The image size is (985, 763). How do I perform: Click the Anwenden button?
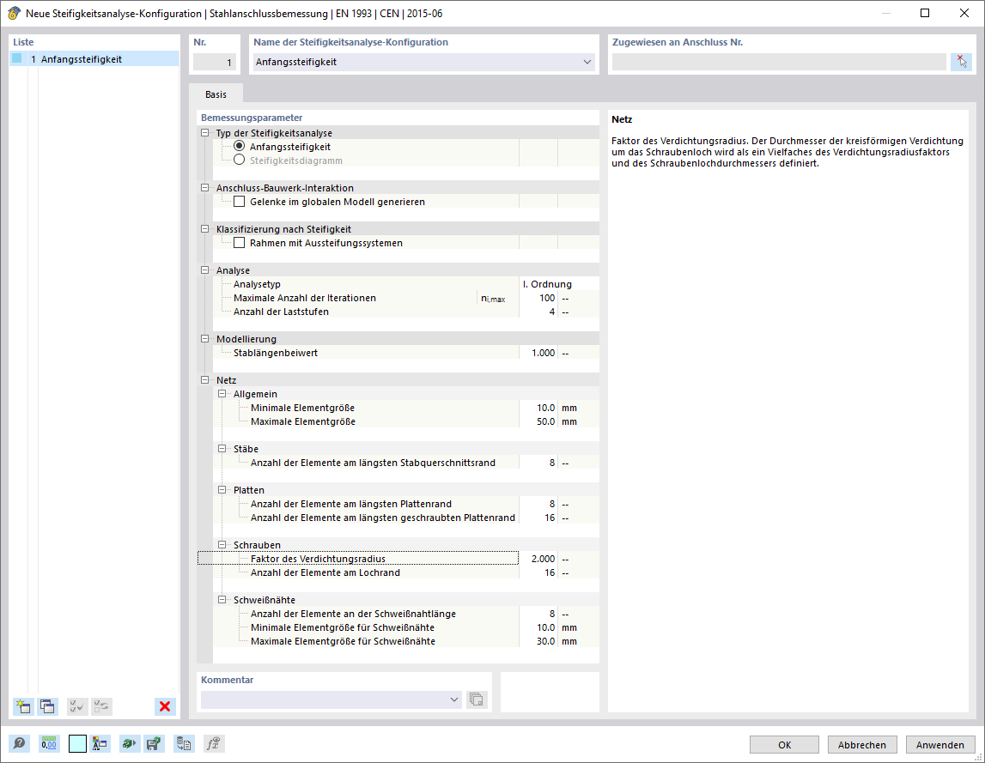939,745
